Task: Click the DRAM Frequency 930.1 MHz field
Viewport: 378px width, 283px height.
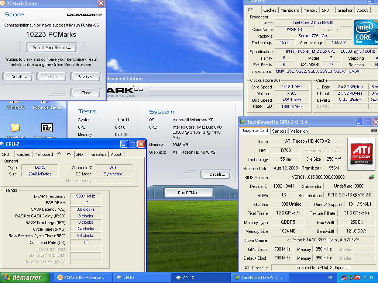Action: click(x=86, y=196)
